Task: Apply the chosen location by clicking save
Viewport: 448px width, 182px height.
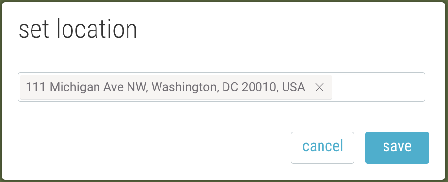Action: point(397,148)
